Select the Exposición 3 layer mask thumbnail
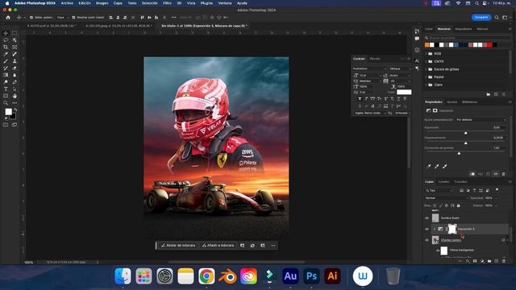This screenshot has width=516, height=290. 452,229
